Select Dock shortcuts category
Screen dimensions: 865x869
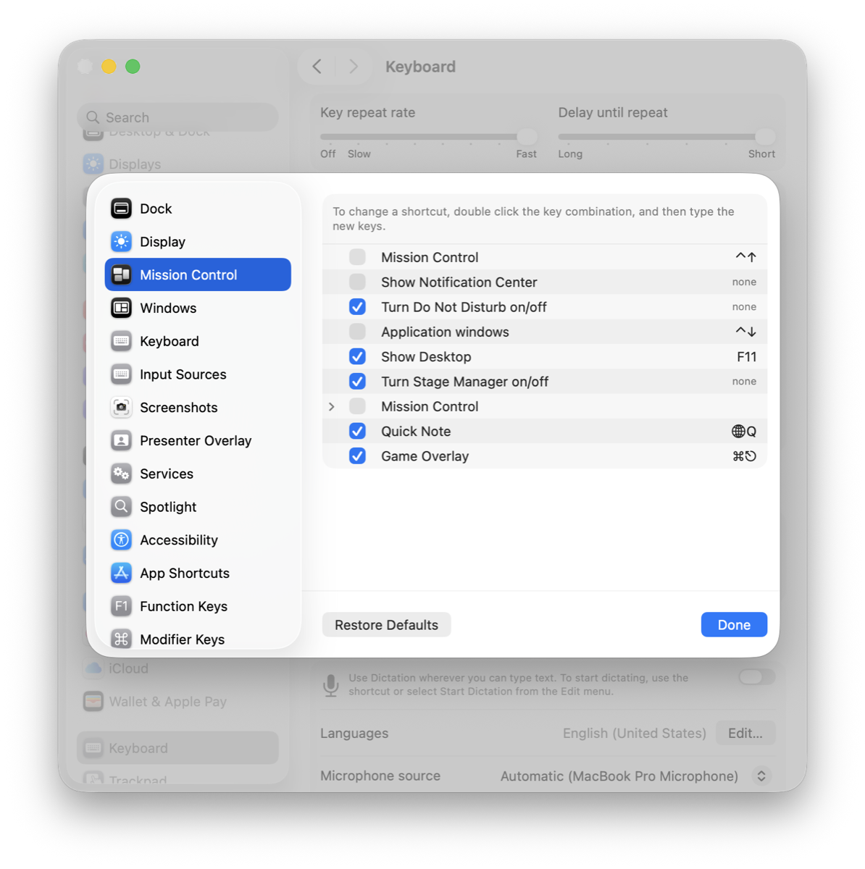point(198,209)
